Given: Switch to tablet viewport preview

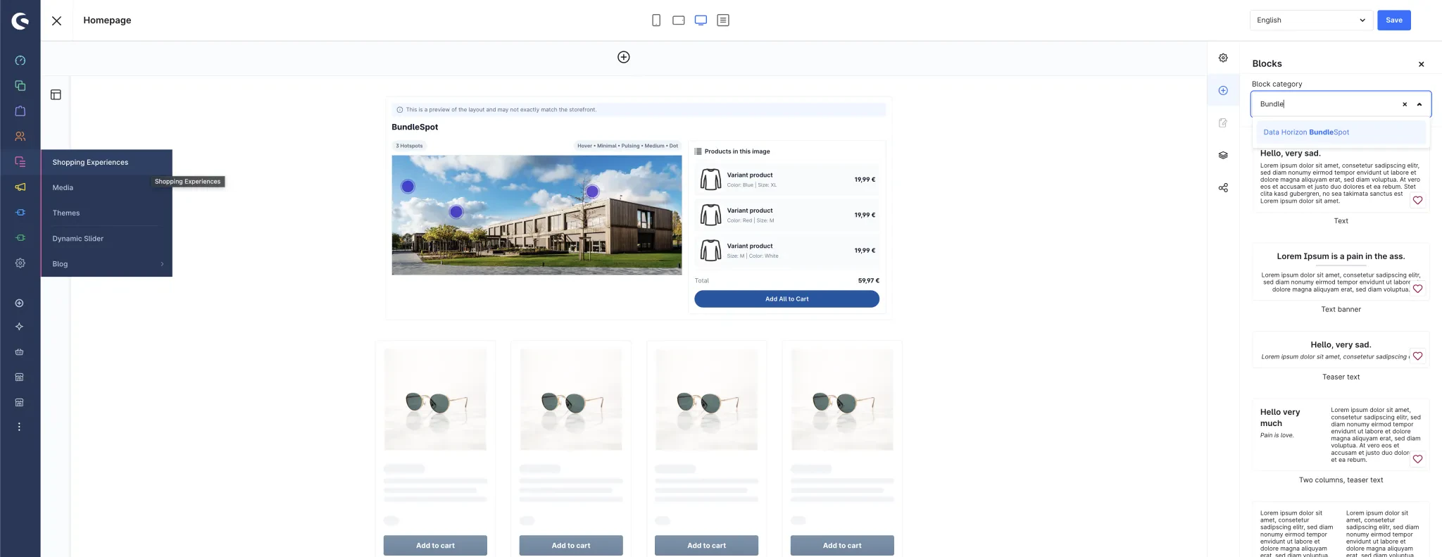Looking at the screenshot, I should [679, 20].
